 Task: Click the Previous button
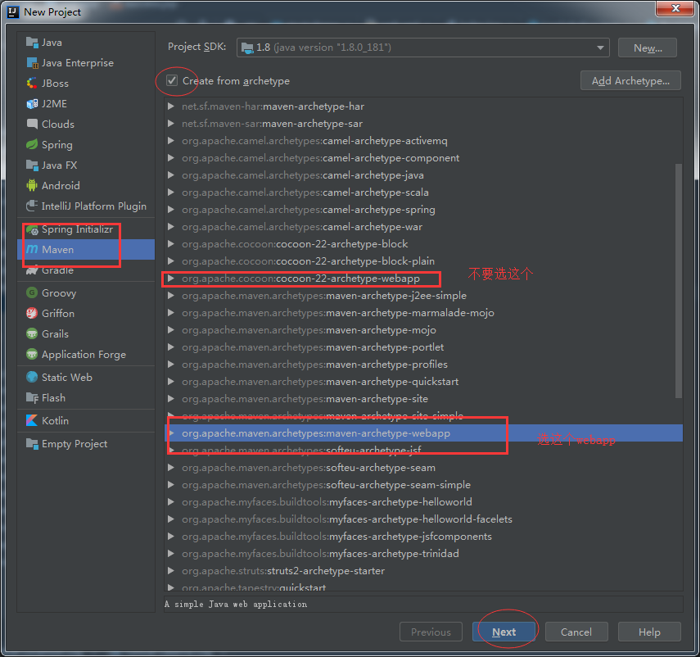tap(431, 632)
